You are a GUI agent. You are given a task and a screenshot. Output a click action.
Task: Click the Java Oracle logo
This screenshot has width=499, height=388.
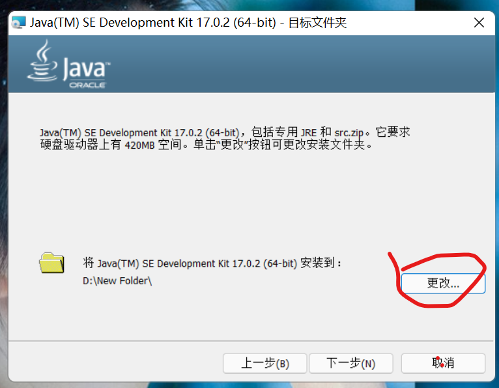[69, 64]
